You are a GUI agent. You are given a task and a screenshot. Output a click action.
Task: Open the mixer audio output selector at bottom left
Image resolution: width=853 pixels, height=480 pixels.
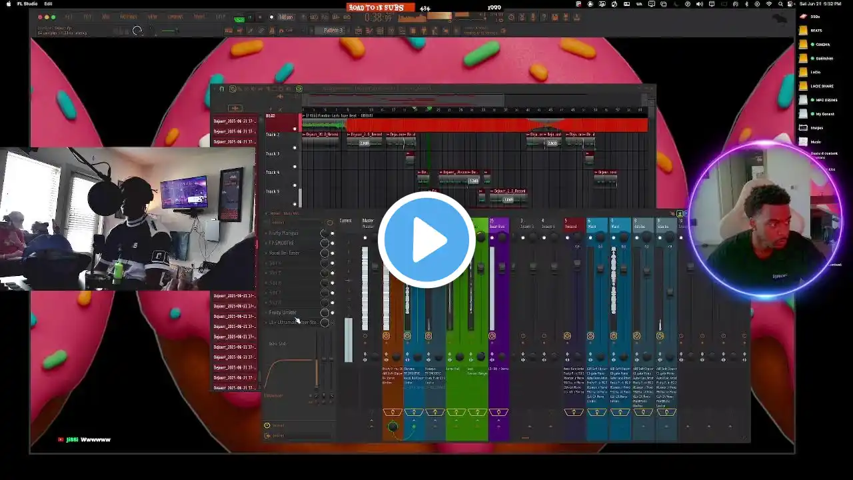click(298, 435)
